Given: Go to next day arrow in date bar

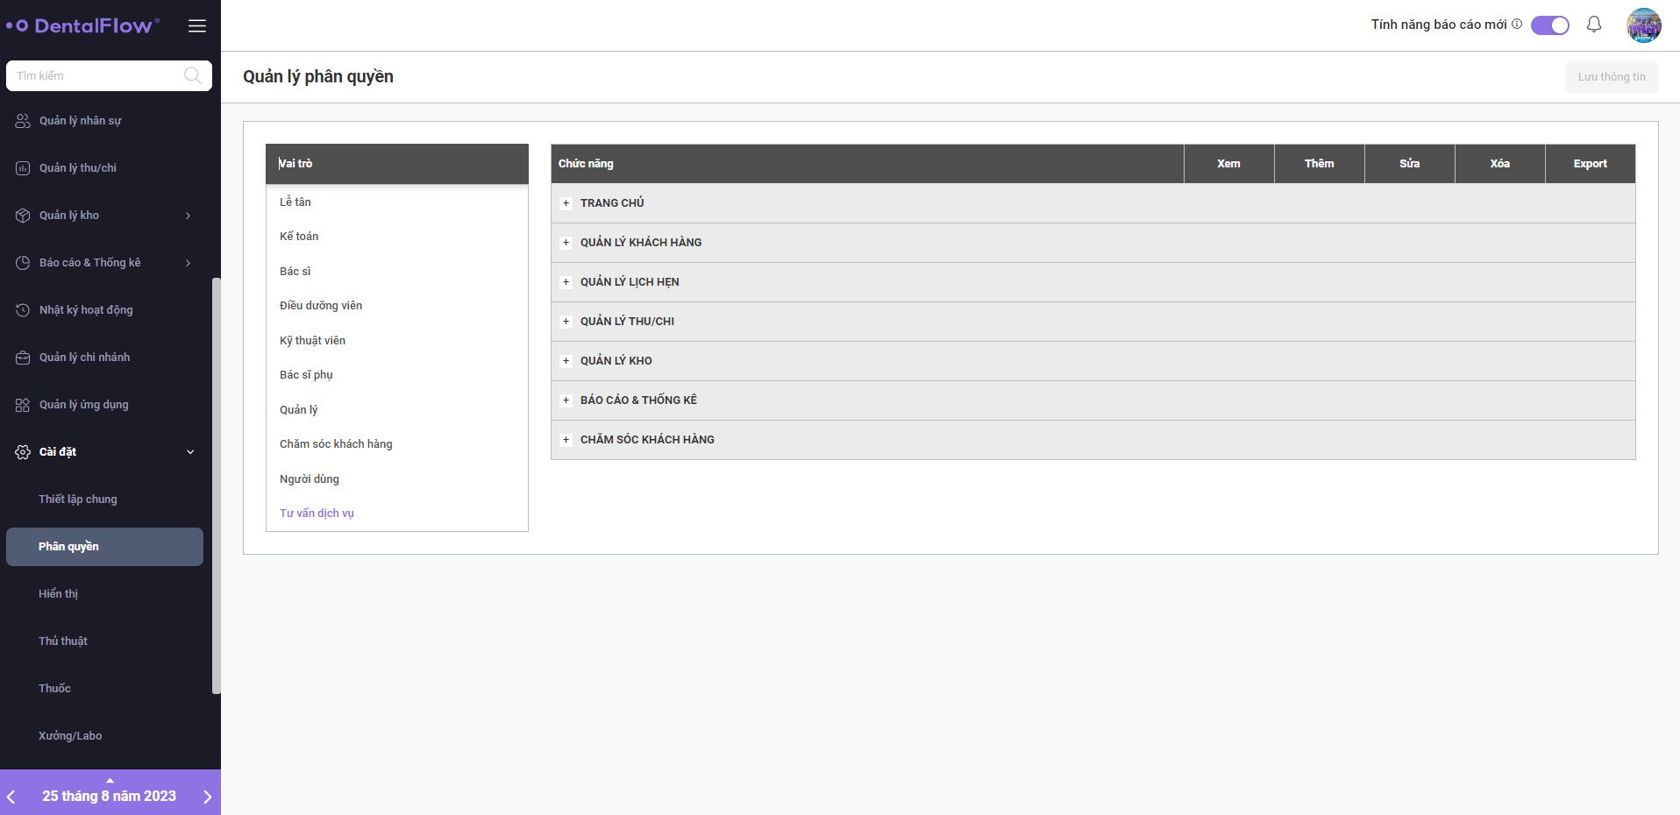Looking at the screenshot, I should coord(207,797).
